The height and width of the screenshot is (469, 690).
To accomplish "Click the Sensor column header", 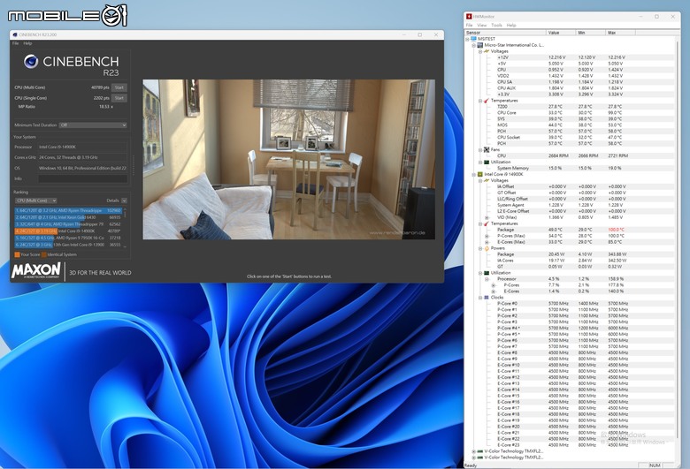I will point(505,33).
